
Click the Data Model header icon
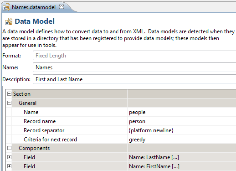pyautogui.click(x=9, y=21)
